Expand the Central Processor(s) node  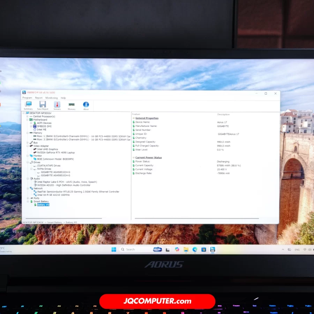27,117
